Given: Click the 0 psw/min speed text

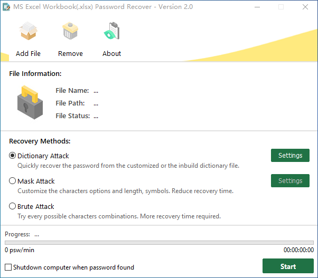Looking at the screenshot, I should click(x=20, y=250).
